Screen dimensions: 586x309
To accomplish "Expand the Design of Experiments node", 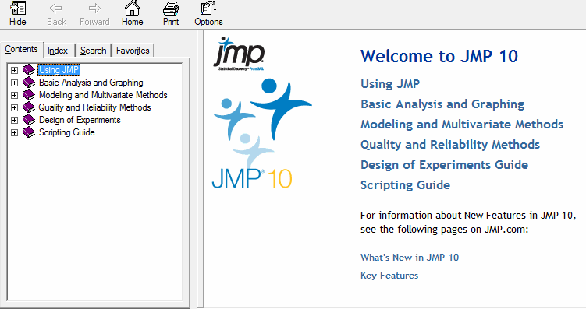I will 14,120.
